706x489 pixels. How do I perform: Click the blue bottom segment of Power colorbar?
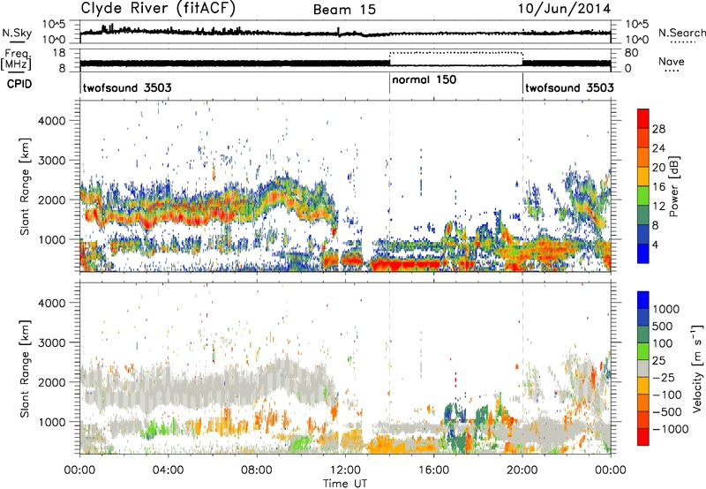643,254
